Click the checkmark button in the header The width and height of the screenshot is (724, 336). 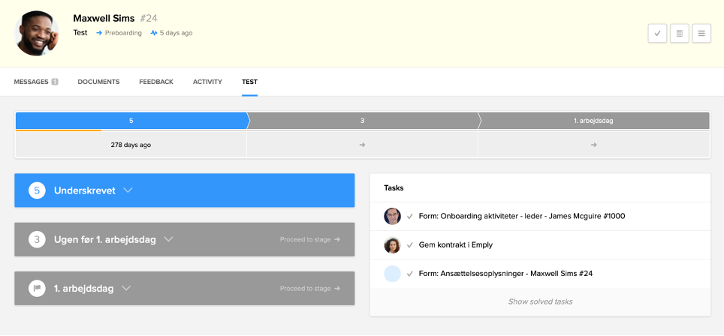coord(657,33)
